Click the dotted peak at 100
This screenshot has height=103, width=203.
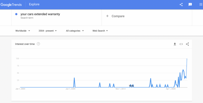click(x=187, y=59)
